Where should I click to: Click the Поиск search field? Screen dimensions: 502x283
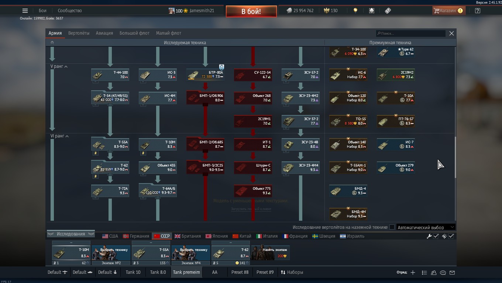coord(410,34)
